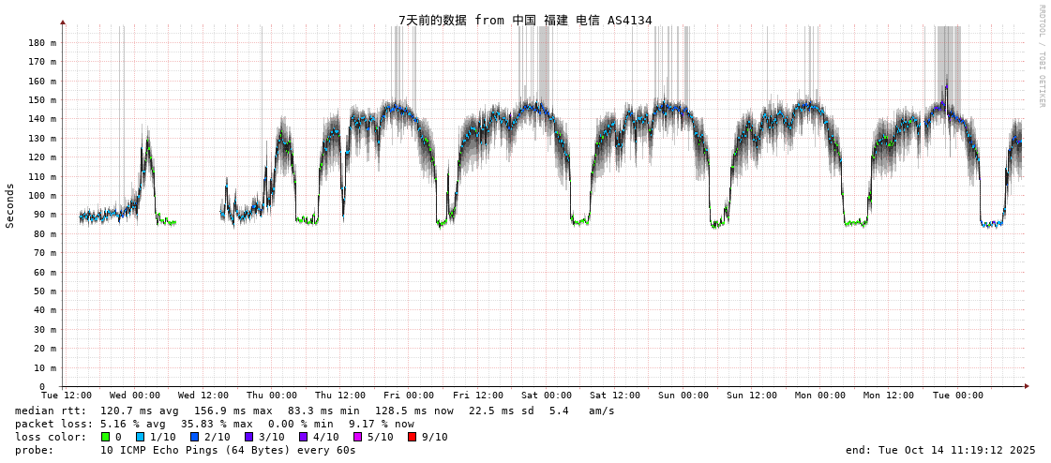Click the 4/10 loss color swatch
Screen dimensions: 1051x463
pos(303,437)
